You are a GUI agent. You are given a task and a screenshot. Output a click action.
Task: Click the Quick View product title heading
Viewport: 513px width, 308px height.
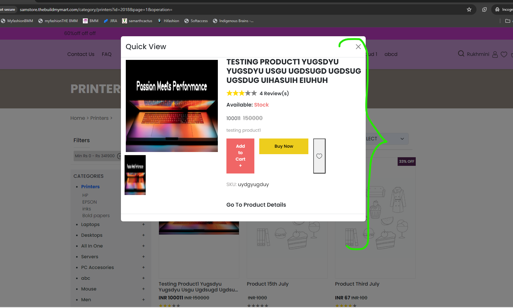click(294, 71)
